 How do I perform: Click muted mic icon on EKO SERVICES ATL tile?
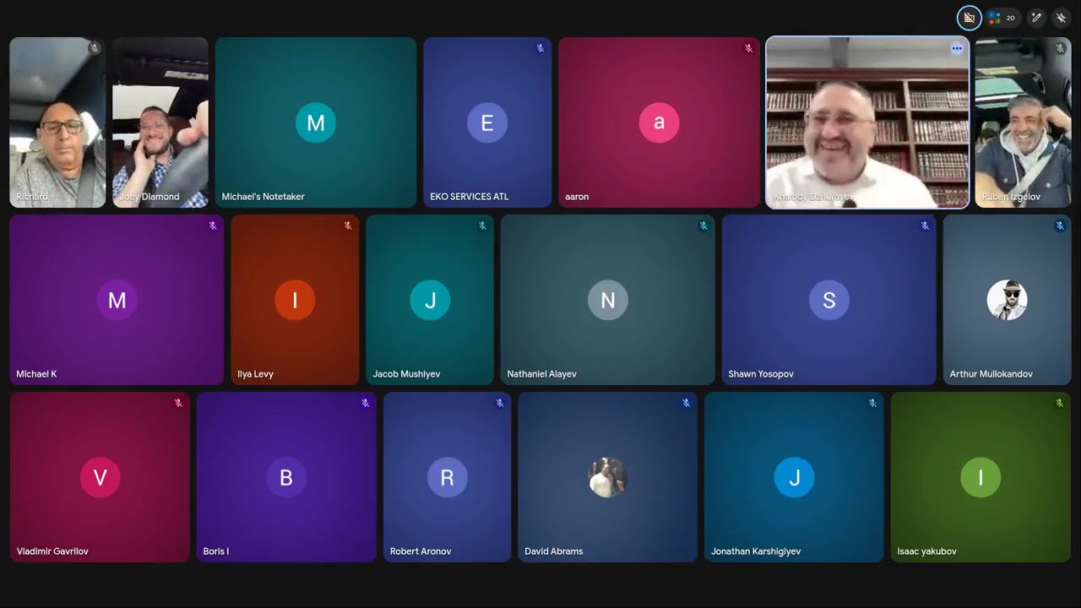(540, 49)
